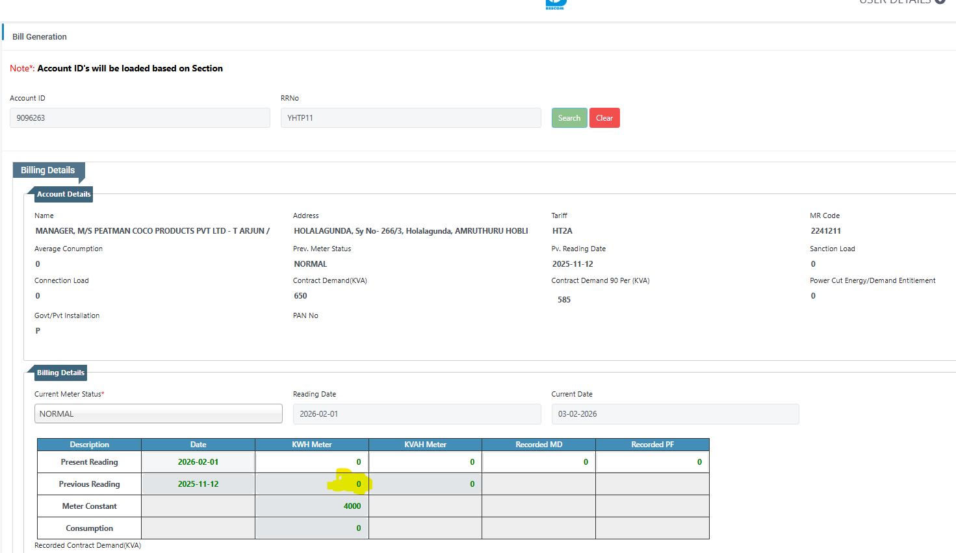Click the Meter Constant value 4000

(352, 506)
